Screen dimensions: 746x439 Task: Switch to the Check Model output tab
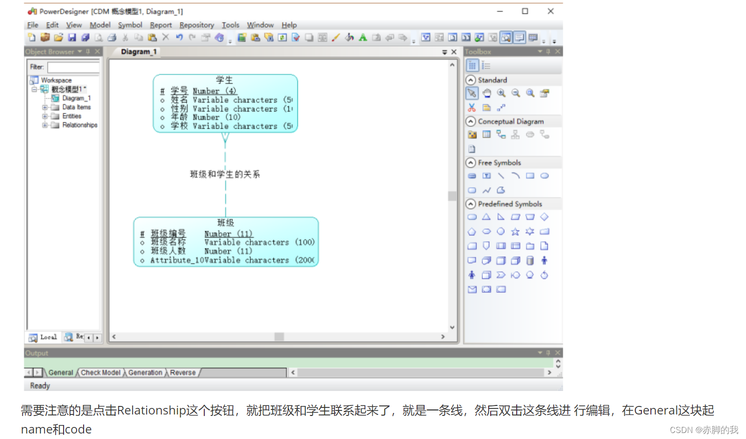tap(100, 372)
